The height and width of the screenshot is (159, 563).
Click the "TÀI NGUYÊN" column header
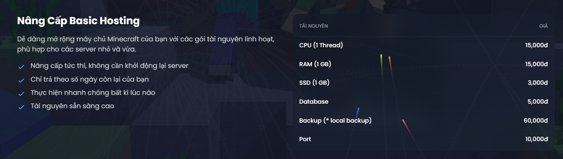pos(313,26)
